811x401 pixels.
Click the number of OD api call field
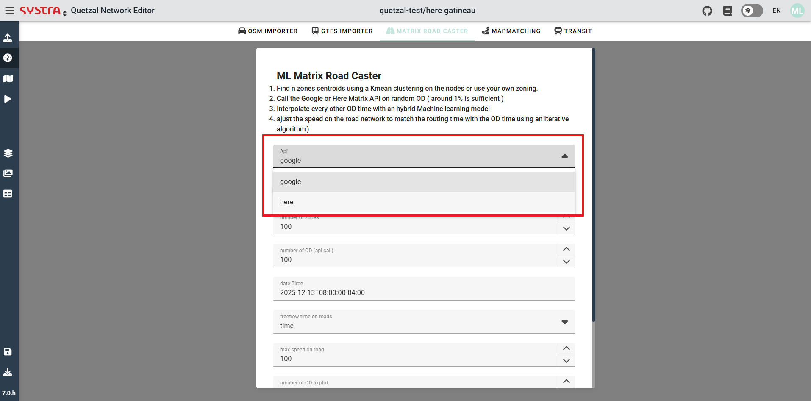tap(415, 256)
